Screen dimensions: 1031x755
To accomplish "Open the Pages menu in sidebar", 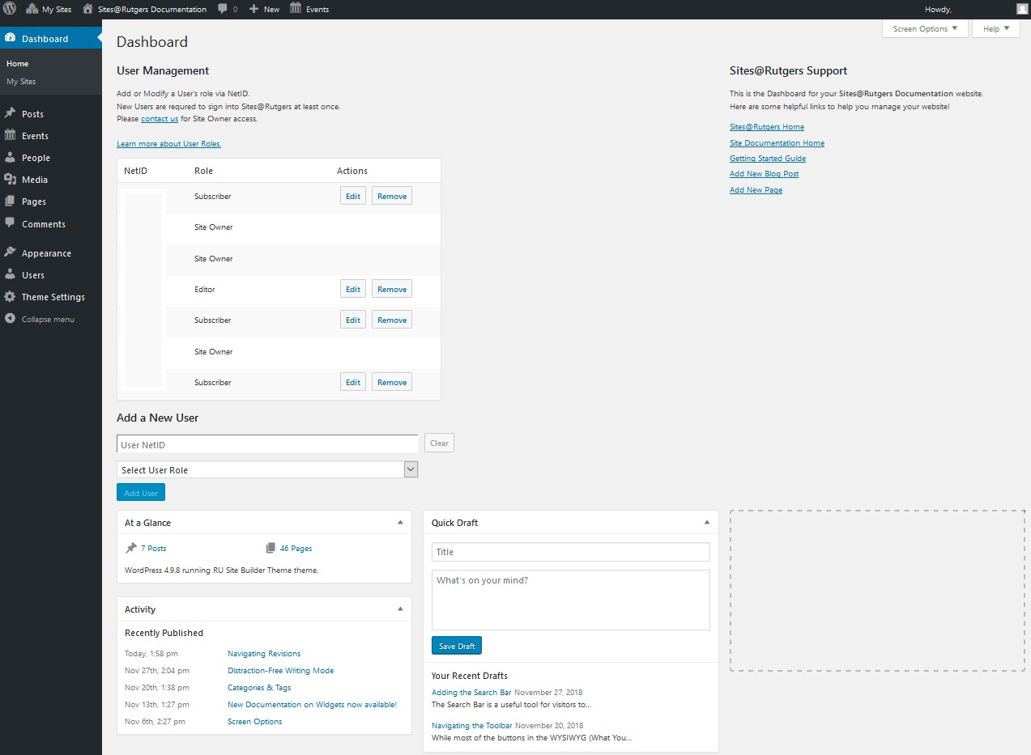I will tap(33, 201).
